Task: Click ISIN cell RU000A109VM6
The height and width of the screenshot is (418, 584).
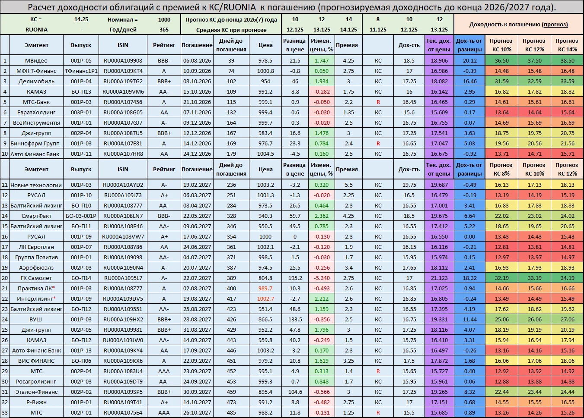Action: (x=123, y=92)
